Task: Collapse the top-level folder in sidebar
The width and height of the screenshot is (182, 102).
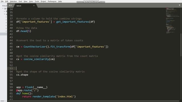Action: tap(3, 8)
